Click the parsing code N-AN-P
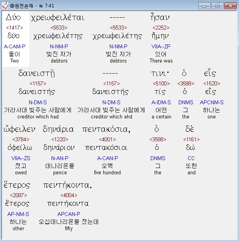 pyautogui.click(x=60, y=158)
